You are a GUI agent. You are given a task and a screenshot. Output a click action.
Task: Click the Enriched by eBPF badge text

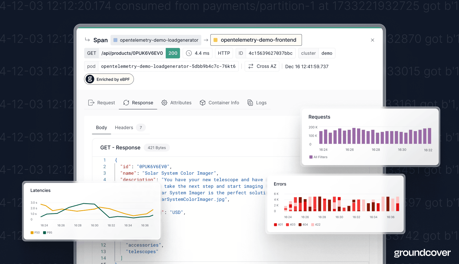113,79
